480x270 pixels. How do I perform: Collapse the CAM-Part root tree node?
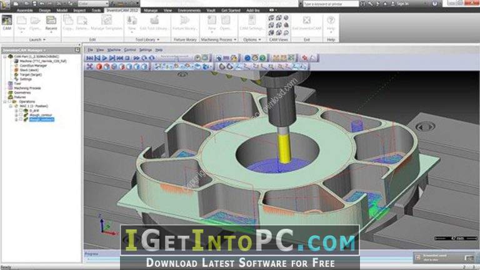[4, 57]
